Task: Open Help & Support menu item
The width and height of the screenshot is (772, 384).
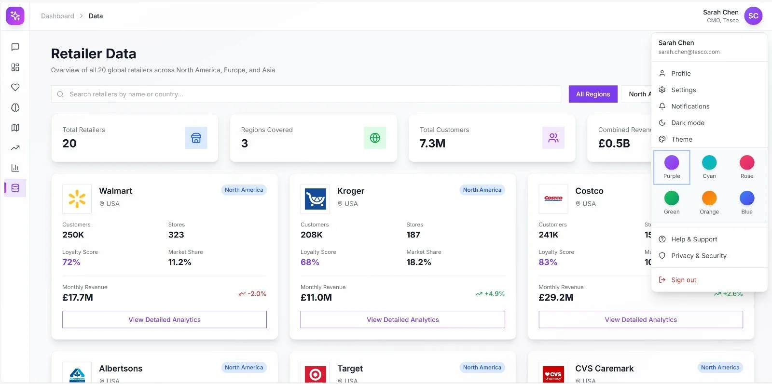Action: click(x=709, y=239)
